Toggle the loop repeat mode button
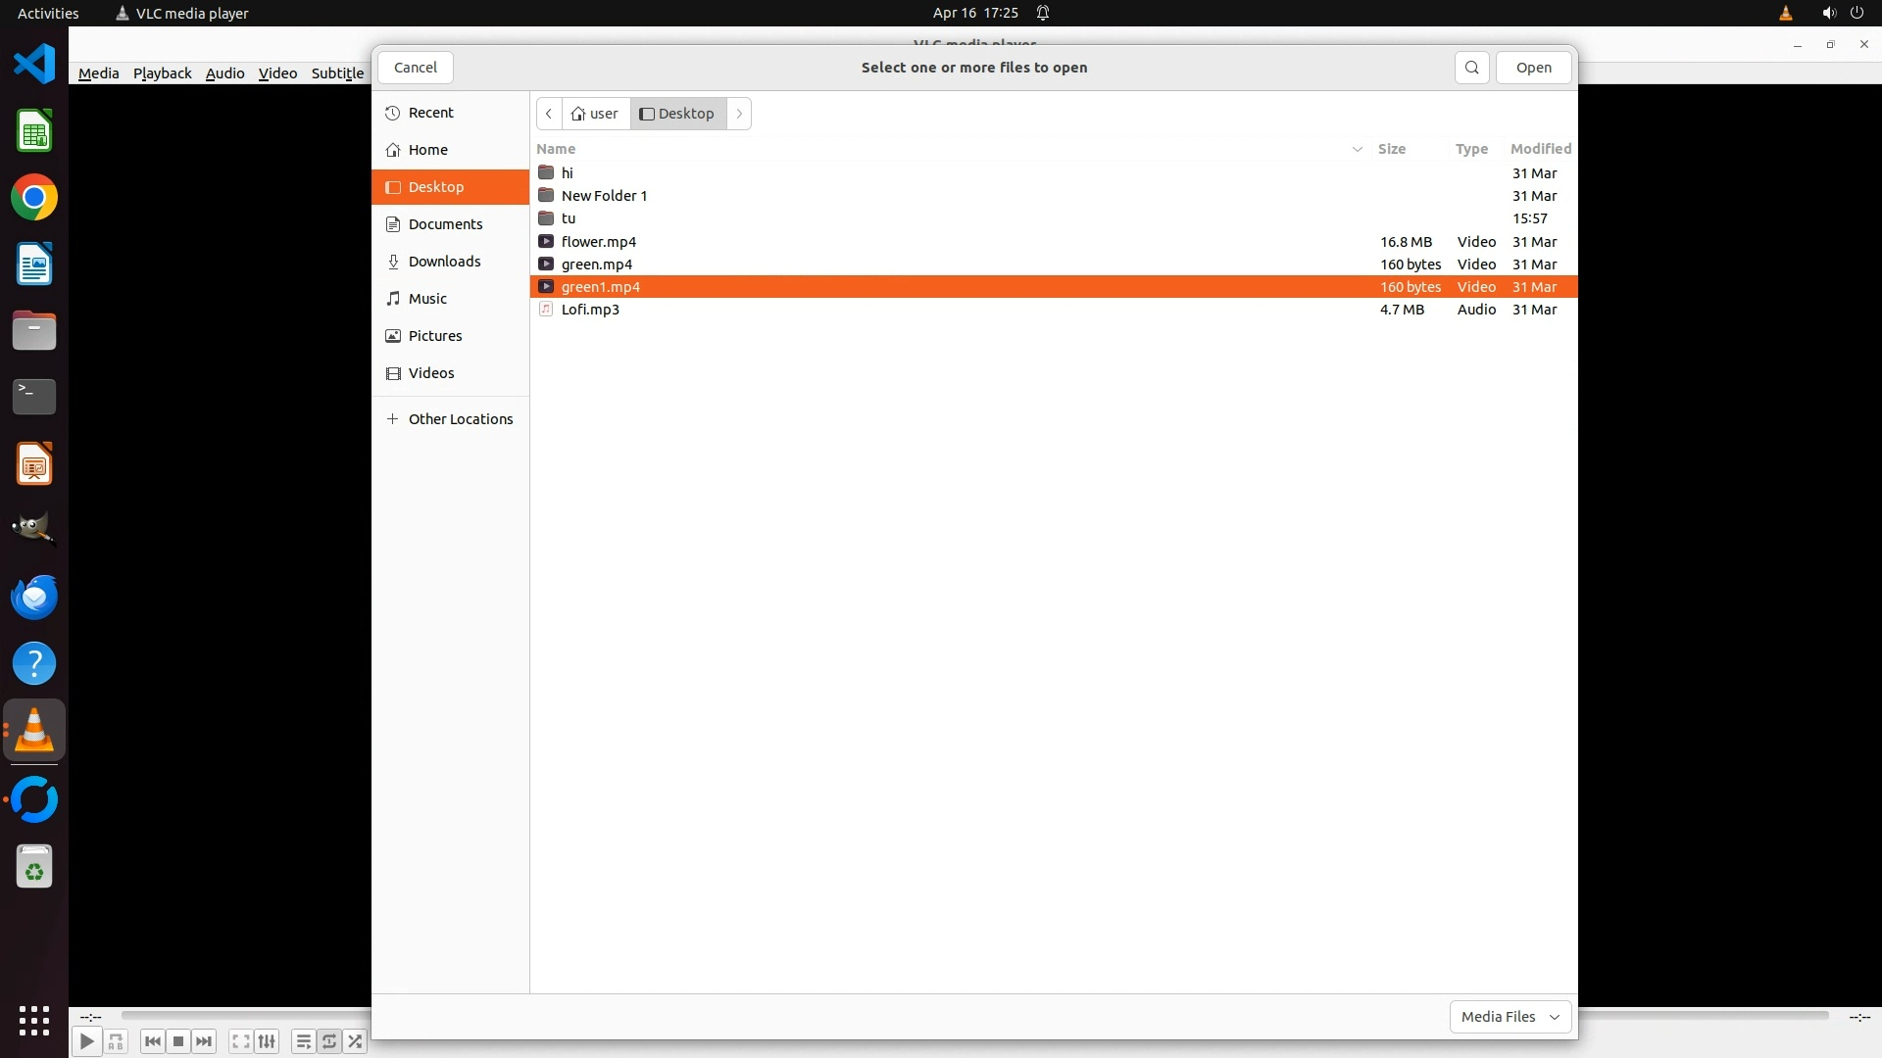This screenshot has height=1058, width=1882. coord(329,1041)
